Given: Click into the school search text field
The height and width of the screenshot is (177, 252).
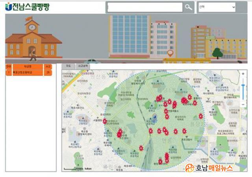Looking at the screenshot, I should click(x=145, y=7).
